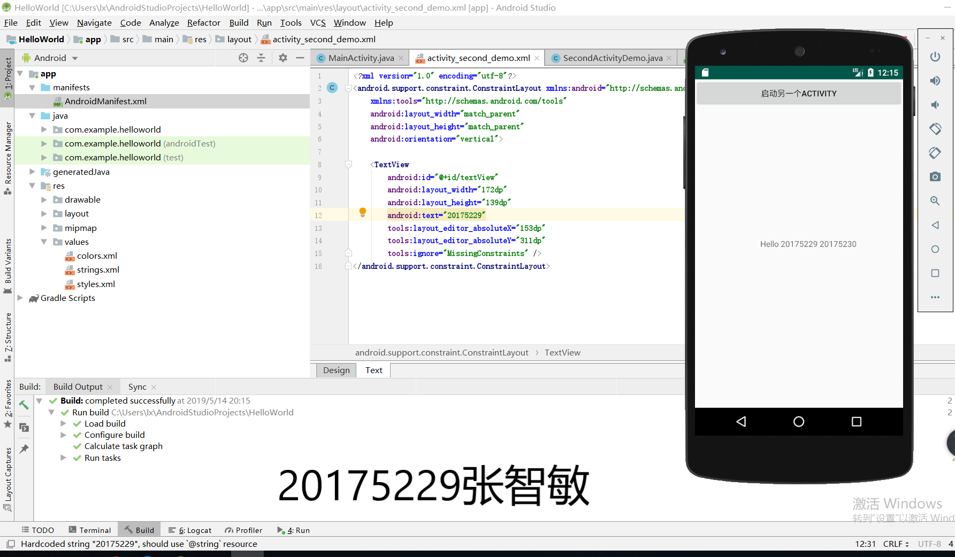This screenshot has height=557, width=955.
Task: Open the 6: Logcat tool window
Action: pyautogui.click(x=190, y=530)
